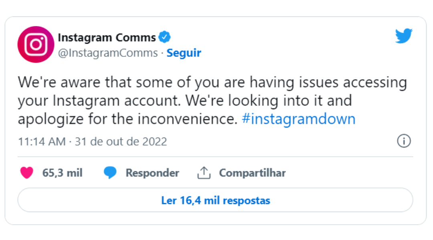
Task: Follow the account via Seguir
Action: click(184, 53)
